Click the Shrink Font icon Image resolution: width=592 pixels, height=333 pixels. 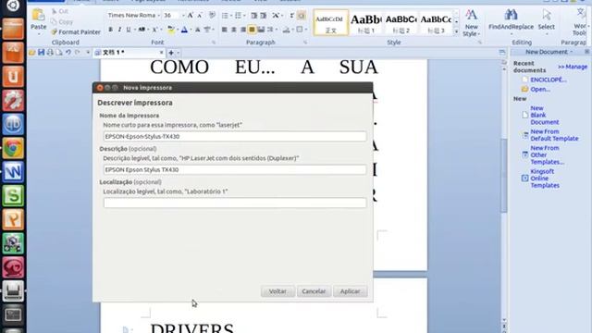pyautogui.click(x=200, y=16)
